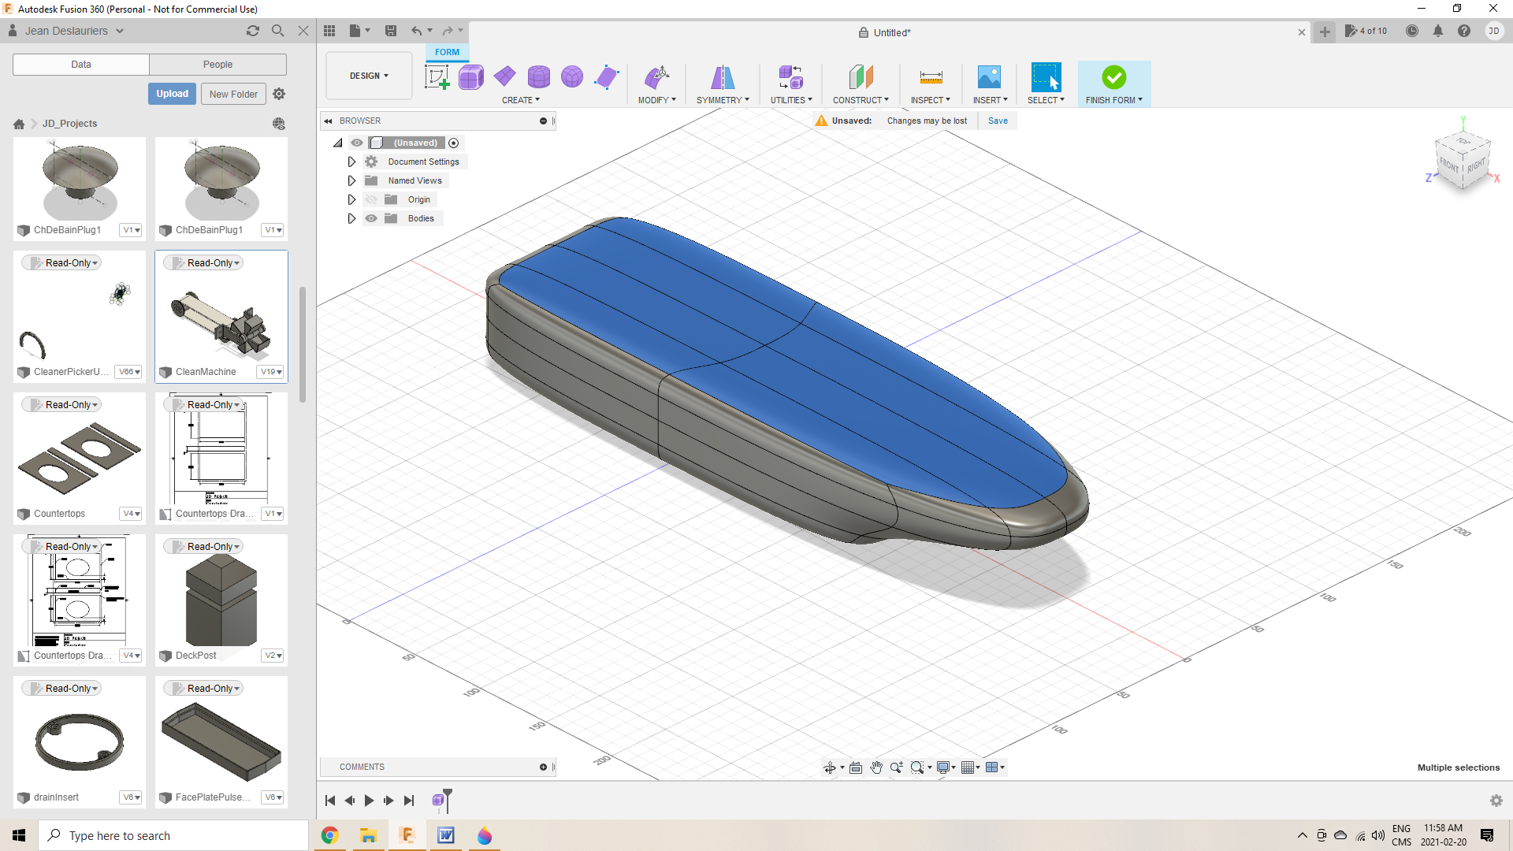Image resolution: width=1513 pixels, height=851 pixels.
Task: Select the Sphere form tool
Action: pos(572,77)
